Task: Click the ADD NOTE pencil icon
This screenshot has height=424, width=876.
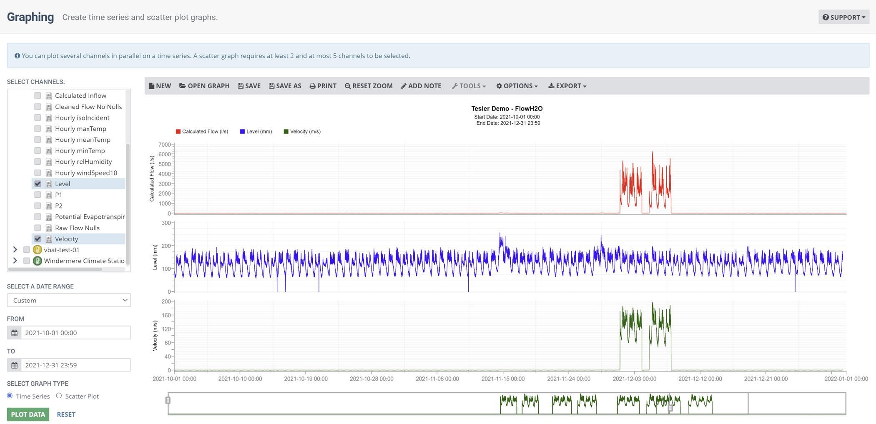Action: click(x=404, y=86)
